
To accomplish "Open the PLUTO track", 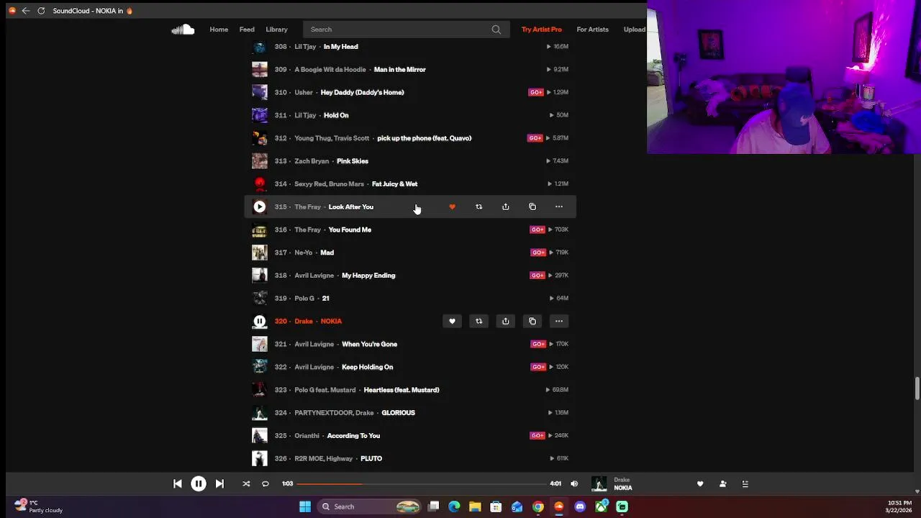I will pos(371,459).
